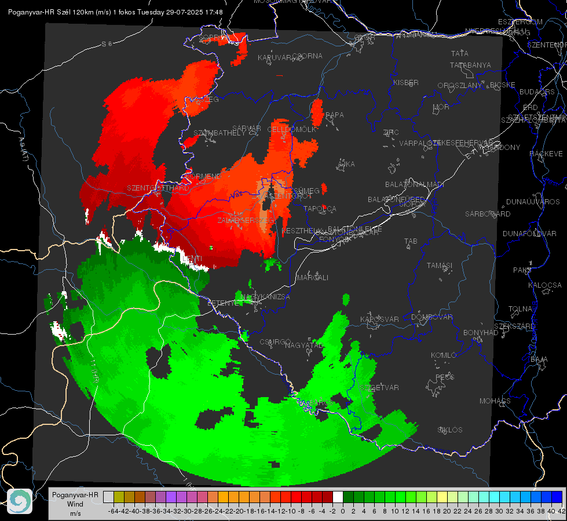The image size is (567, 521).
Task: Click the SZOMBATHELY city label
Action: [x=220, y=133]
